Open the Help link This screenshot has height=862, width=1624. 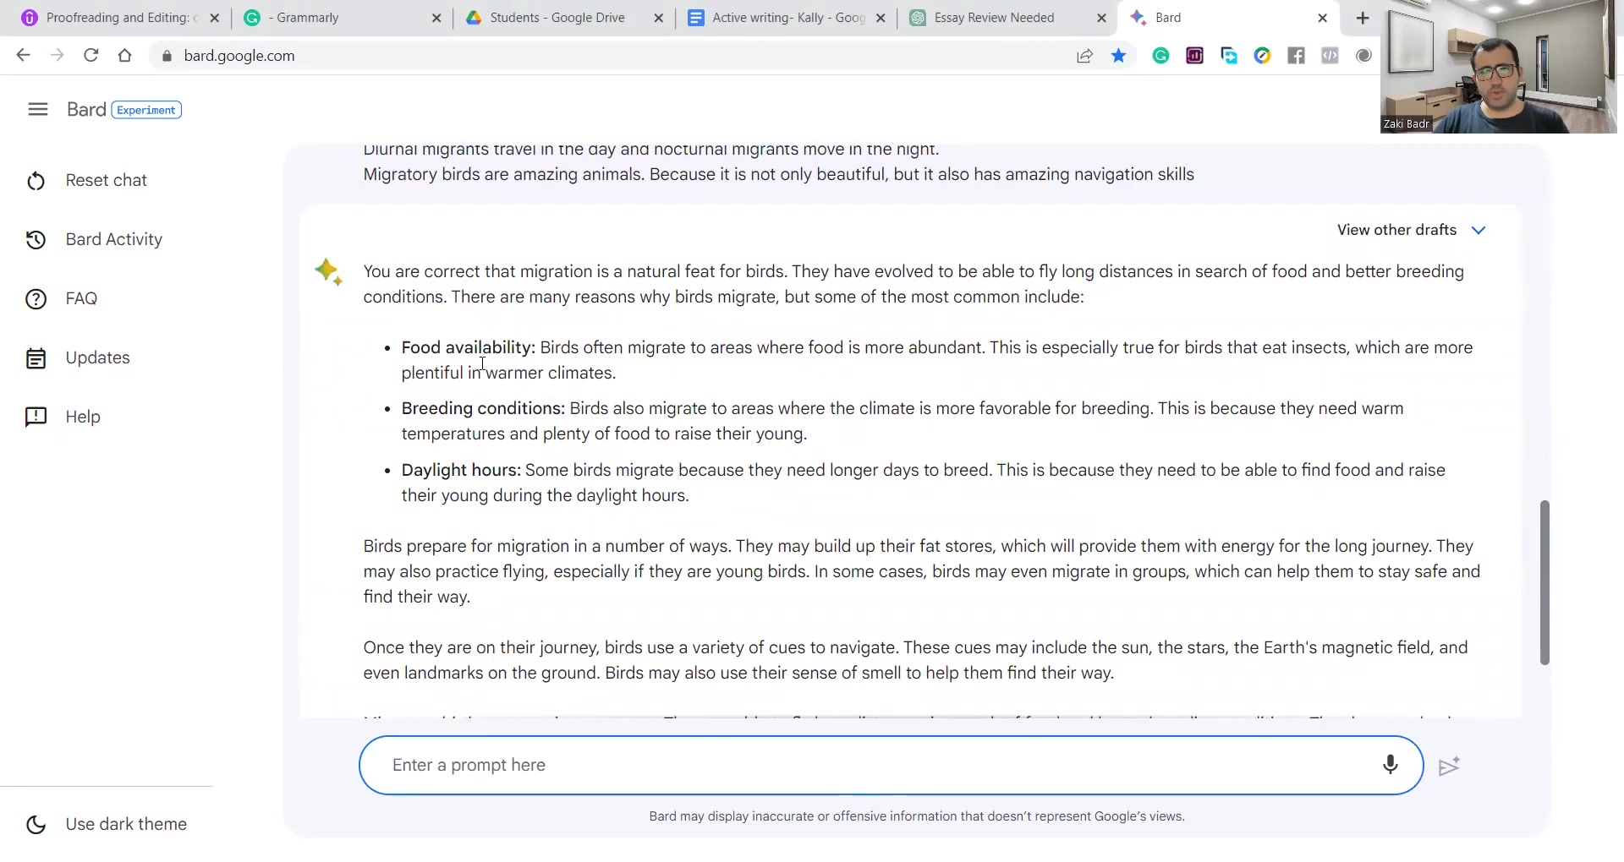[83, 417]
